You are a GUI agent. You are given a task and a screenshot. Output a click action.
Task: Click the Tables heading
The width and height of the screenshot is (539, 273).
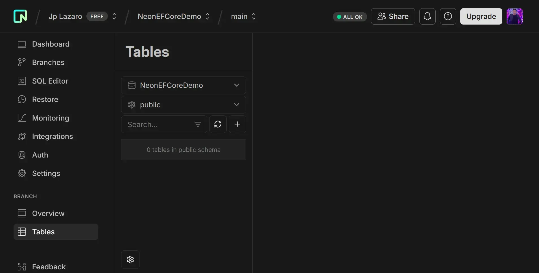[147, 52]
